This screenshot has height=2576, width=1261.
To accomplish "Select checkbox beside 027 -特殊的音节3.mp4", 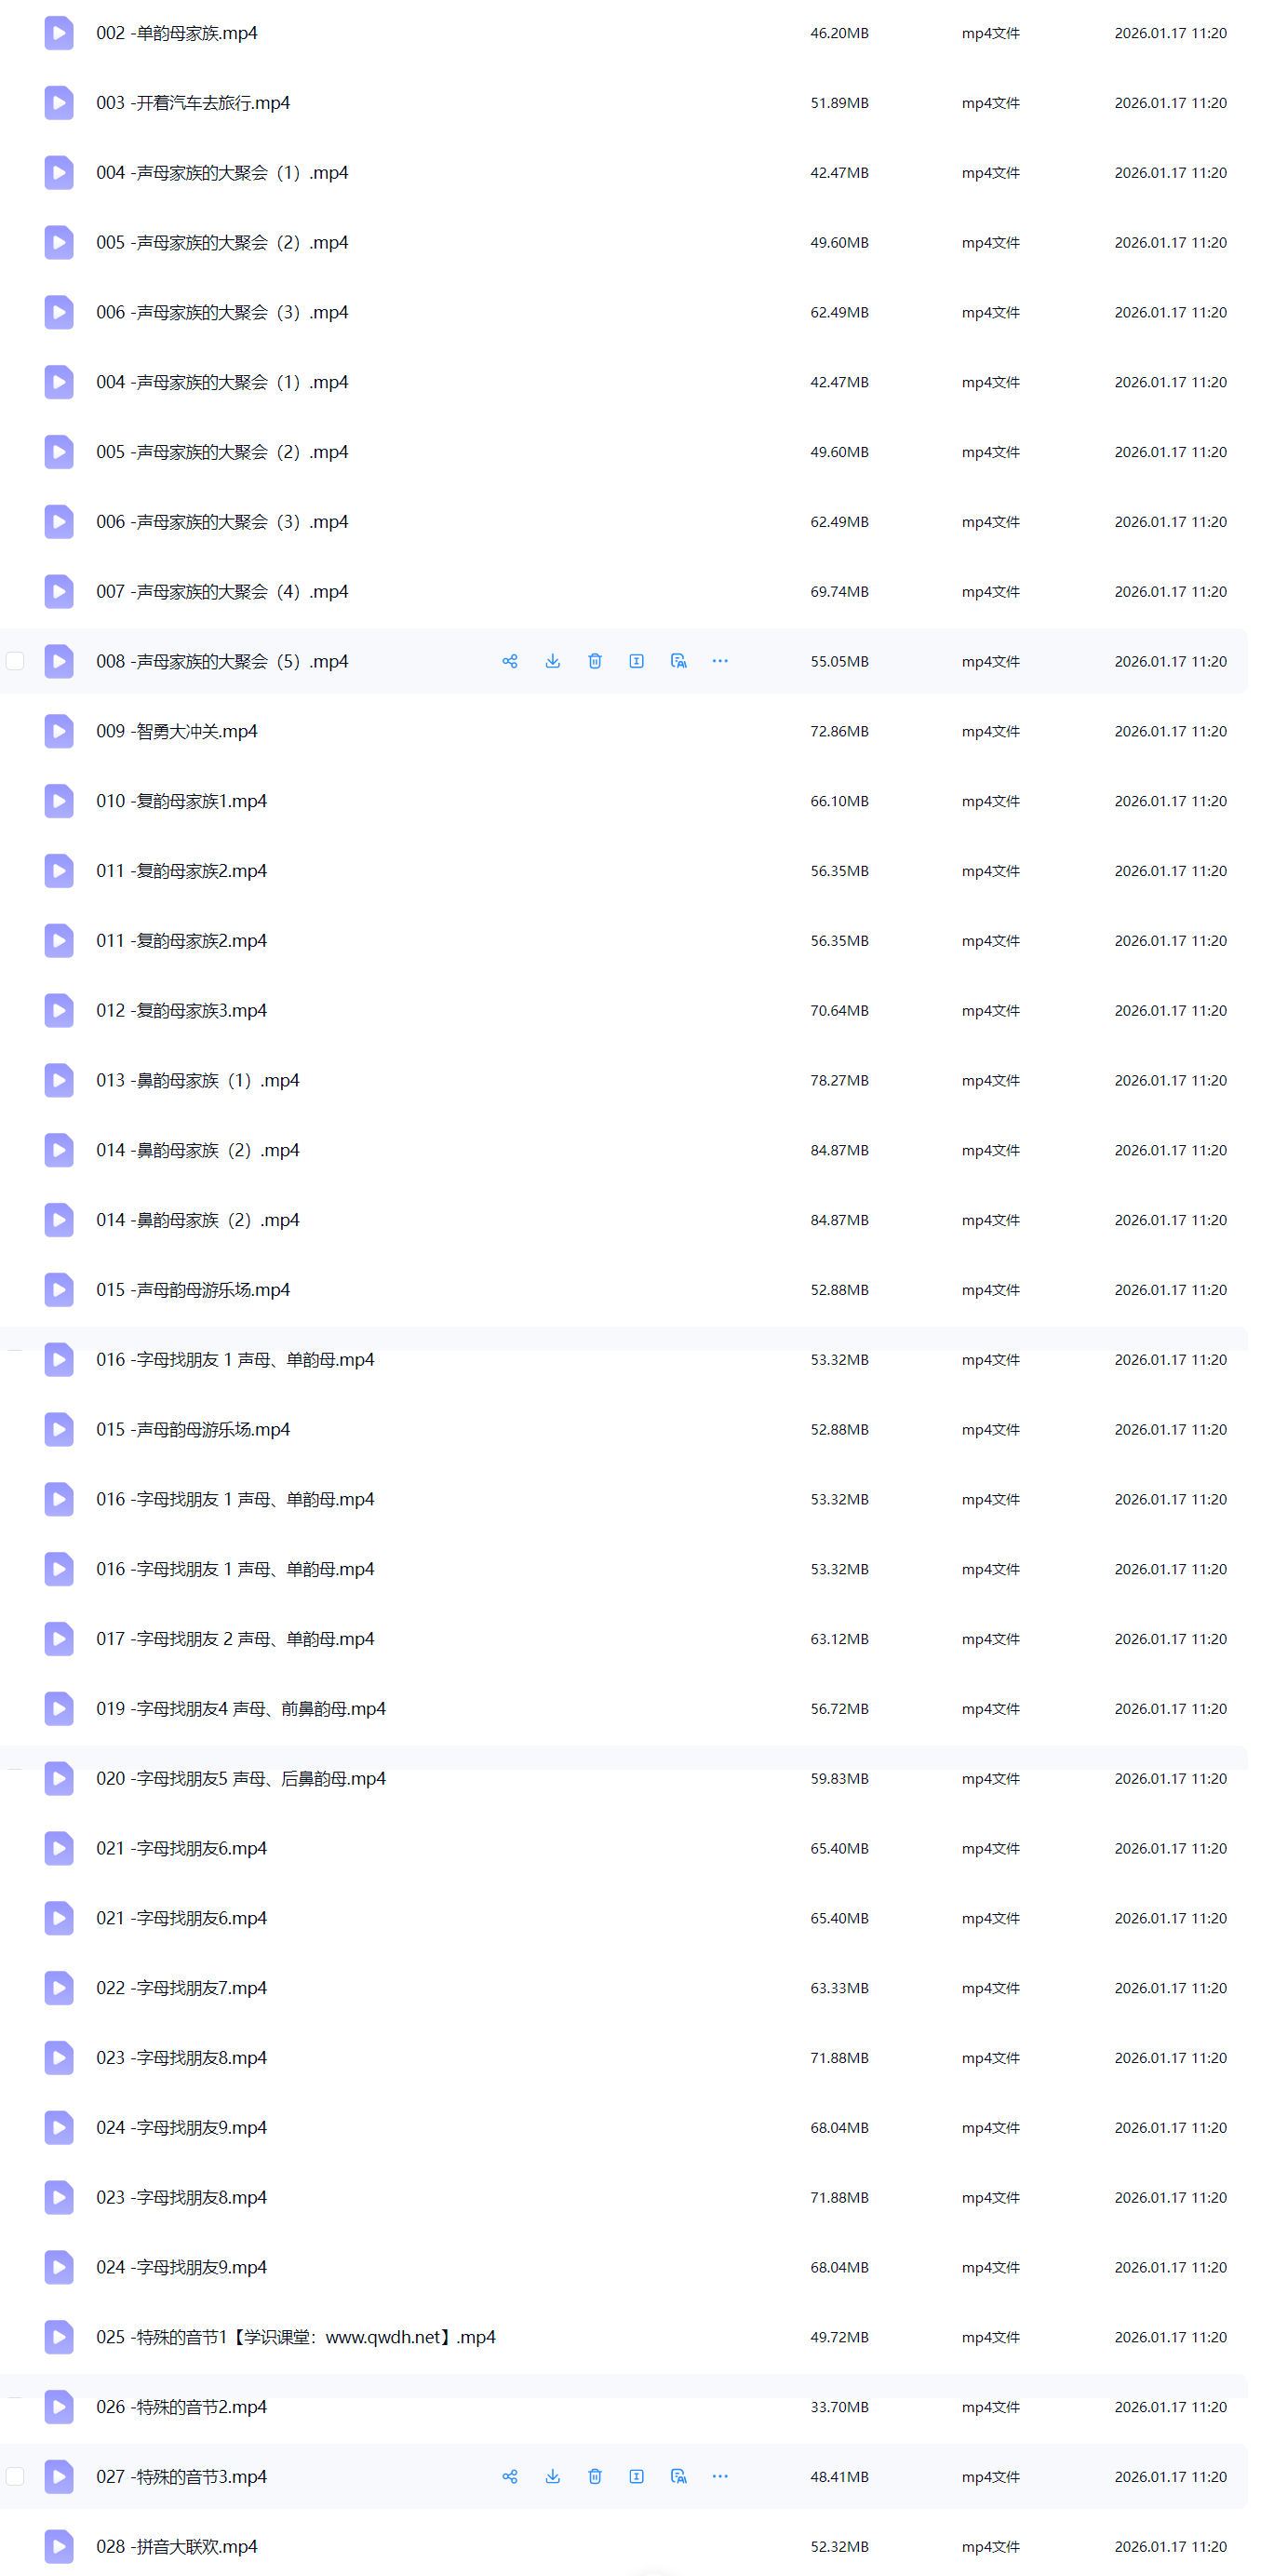I will pyautogui.click(x=15, y=2476).
